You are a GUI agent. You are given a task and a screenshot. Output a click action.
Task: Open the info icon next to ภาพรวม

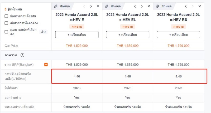[22, 55]
